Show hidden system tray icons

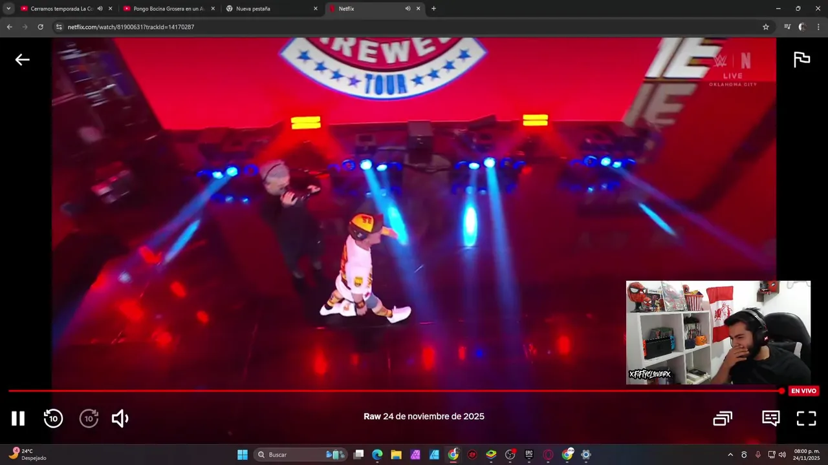(730, 455)
